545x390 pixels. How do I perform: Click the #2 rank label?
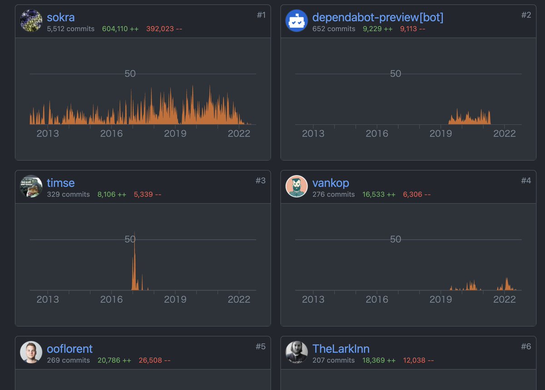(526, 15)
